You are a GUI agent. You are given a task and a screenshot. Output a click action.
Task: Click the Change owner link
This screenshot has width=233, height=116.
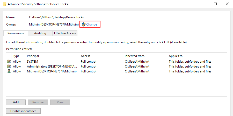92,24
